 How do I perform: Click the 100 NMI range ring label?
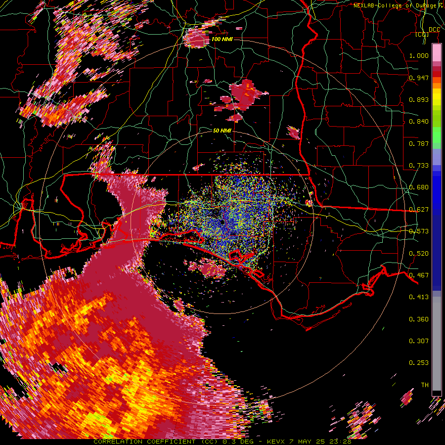(222, 39)
